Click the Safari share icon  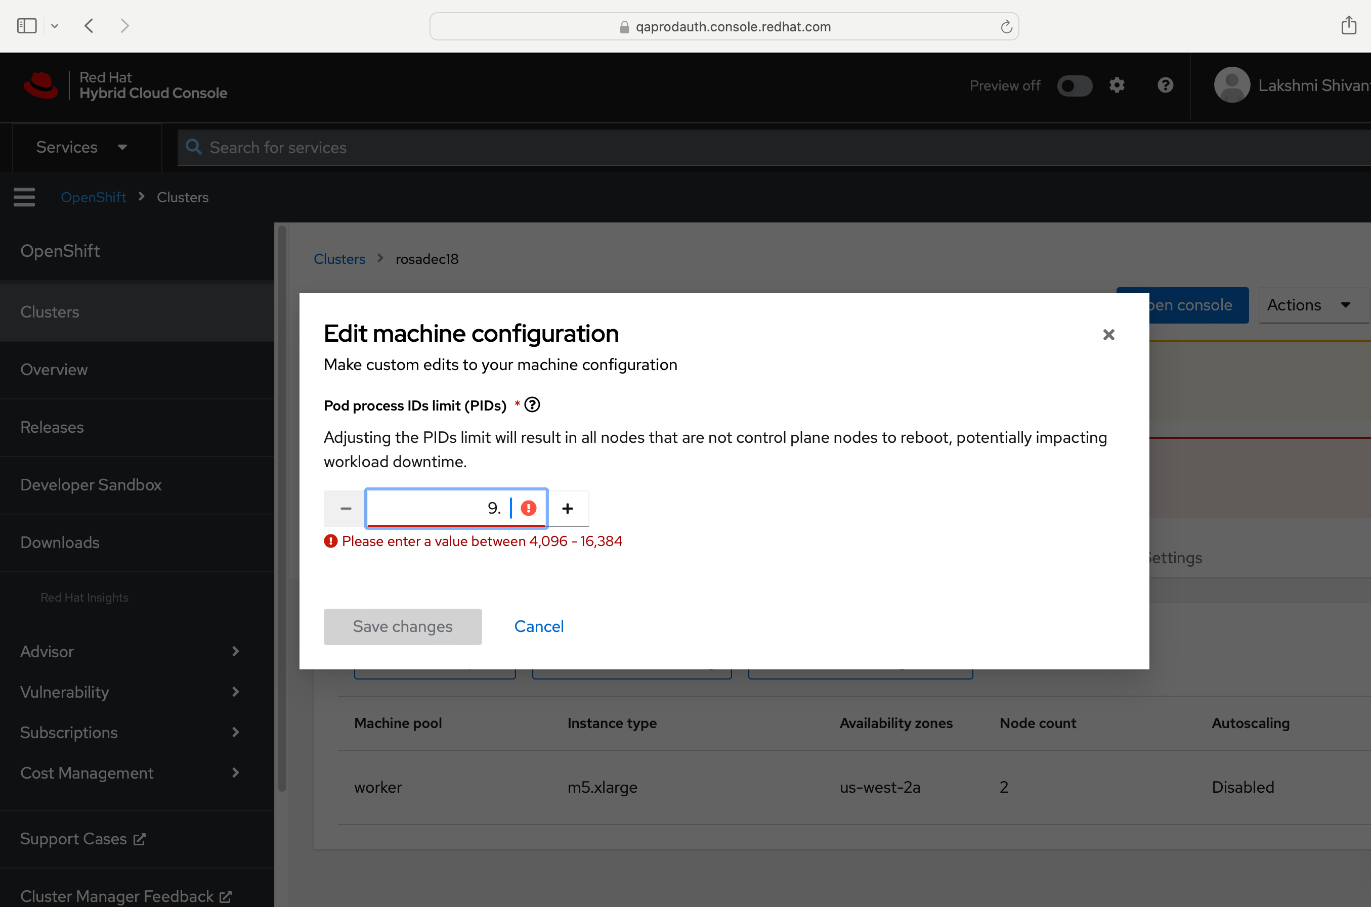[1348, 26]
